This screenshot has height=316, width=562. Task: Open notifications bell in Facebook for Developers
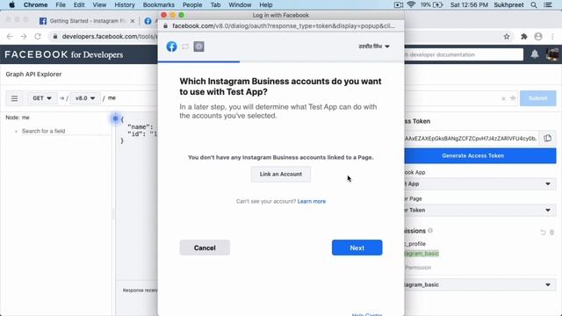[535, 54]
